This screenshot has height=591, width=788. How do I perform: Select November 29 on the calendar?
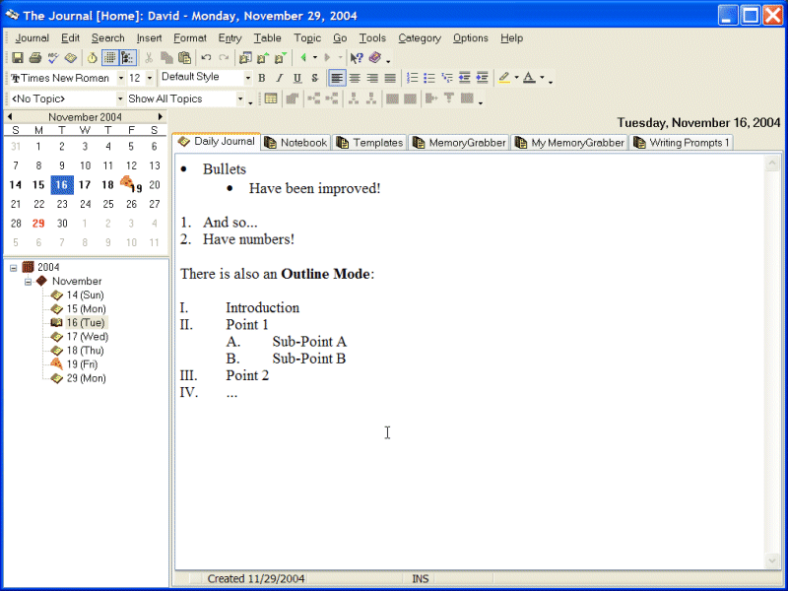point(38,224)
